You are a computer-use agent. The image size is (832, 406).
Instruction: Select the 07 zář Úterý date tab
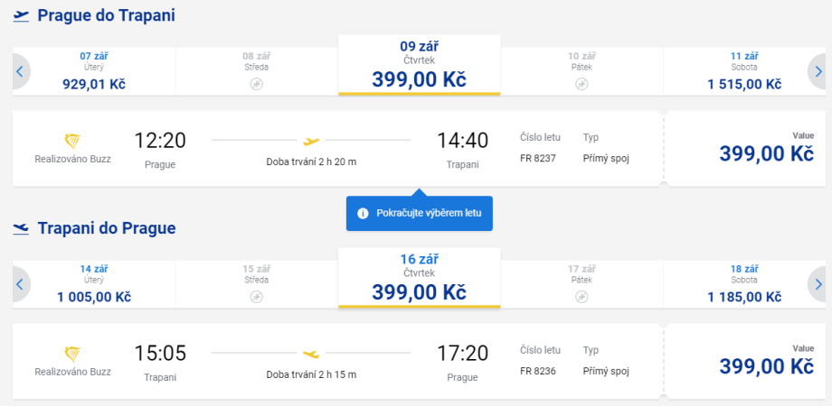pyautogui.click(x=94, y=70)
